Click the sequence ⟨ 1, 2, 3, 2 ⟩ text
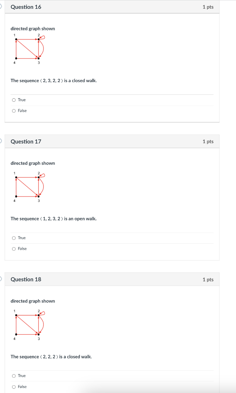The image size is (236, 393). point(54,219)
